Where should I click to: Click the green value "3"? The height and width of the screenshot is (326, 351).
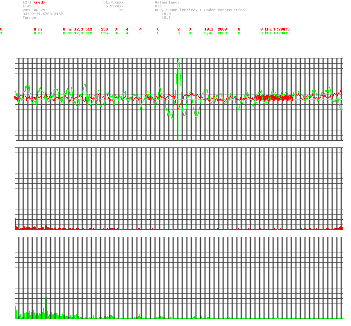tap(140, 33)
